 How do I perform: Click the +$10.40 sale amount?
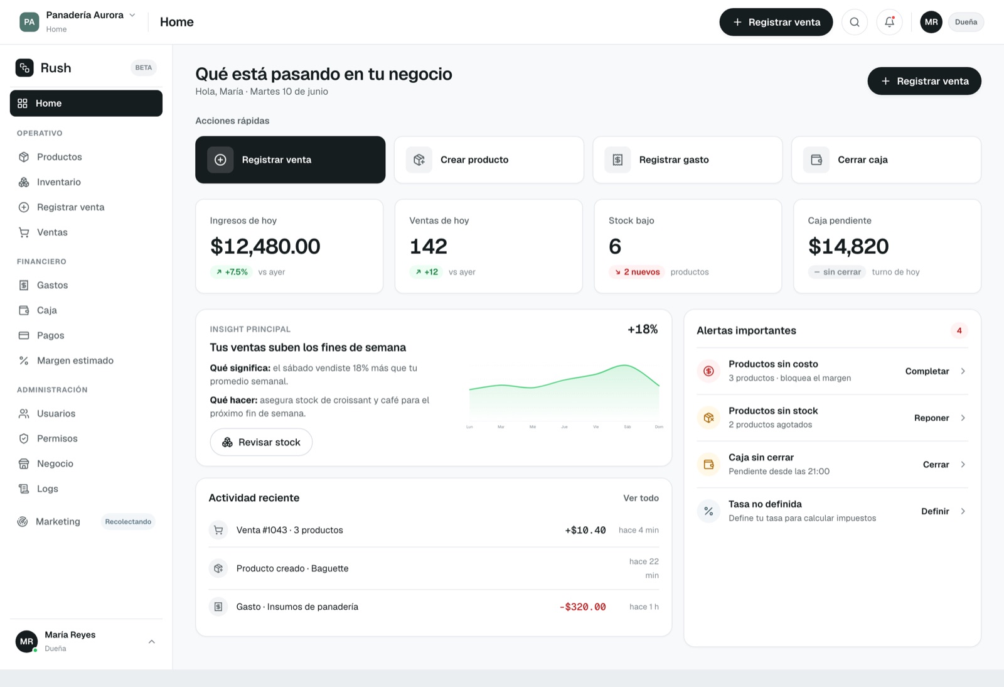(x=585, y=530)
